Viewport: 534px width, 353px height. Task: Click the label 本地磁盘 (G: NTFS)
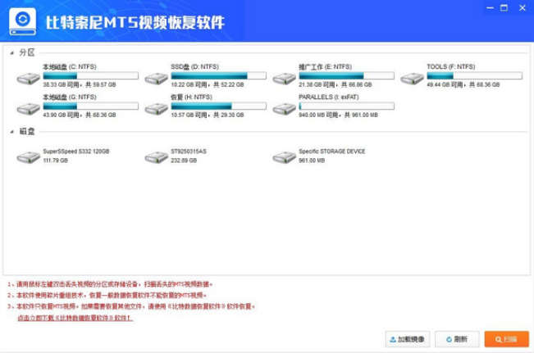pyautogui.click(x=70, y=97)
